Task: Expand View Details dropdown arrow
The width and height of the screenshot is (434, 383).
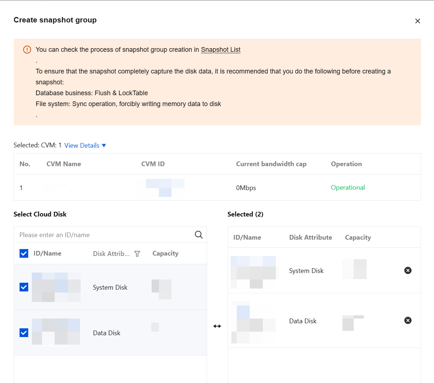Action: pyautogui.click(x=104, y=146)
